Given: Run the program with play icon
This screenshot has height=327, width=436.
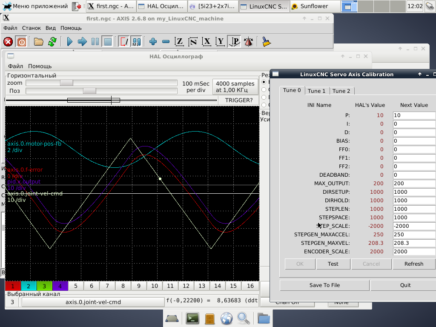Looking at the screenshot, I should [70, 42].
